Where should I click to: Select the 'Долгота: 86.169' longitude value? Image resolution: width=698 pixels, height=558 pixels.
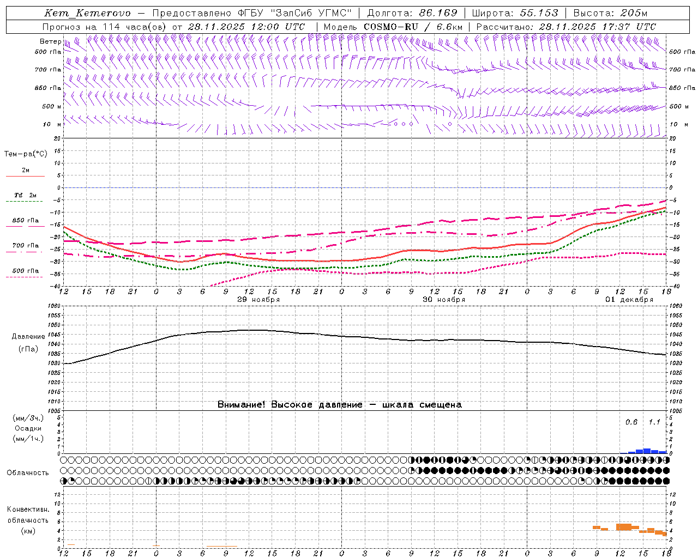click(412, 13)
